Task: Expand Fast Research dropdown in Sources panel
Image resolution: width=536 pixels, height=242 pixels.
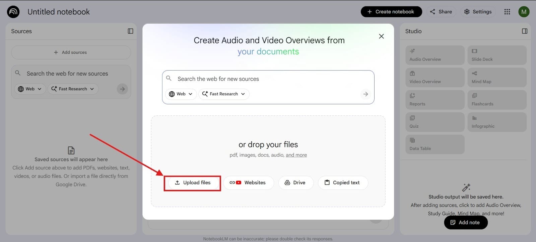Action: (x=73, y=89)
